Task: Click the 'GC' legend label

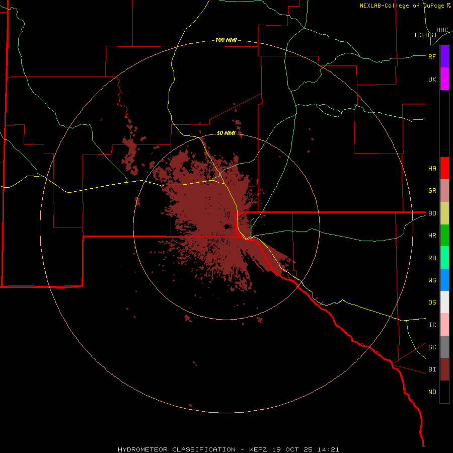Action: coord(432,347)
